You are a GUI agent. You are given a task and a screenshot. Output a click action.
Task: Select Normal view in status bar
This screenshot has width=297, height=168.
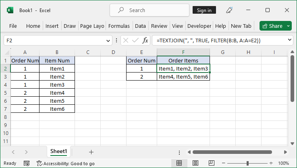point(179,163)
